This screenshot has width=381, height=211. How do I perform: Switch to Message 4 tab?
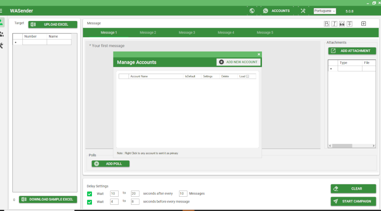(x=226, y=32)
